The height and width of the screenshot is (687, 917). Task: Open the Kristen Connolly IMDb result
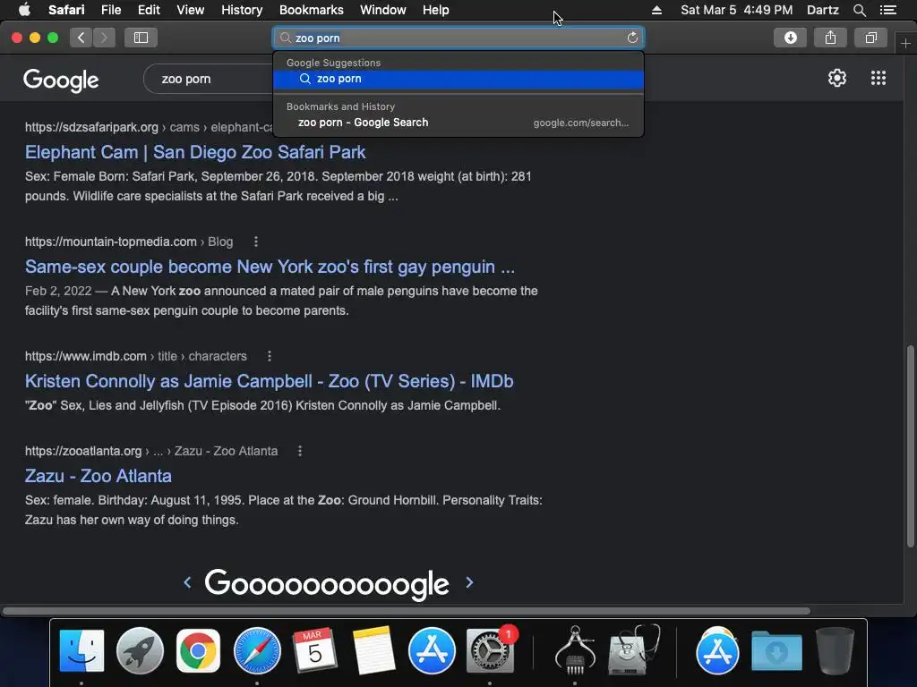coord(269,381)
